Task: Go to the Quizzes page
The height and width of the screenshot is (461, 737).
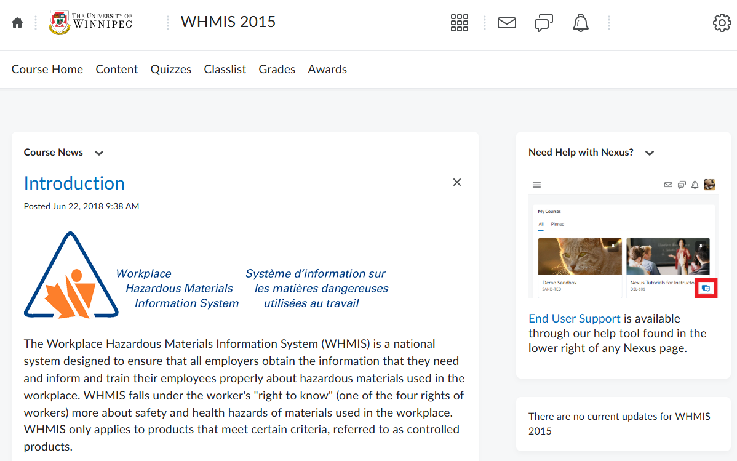Action: tap(170, 69)
